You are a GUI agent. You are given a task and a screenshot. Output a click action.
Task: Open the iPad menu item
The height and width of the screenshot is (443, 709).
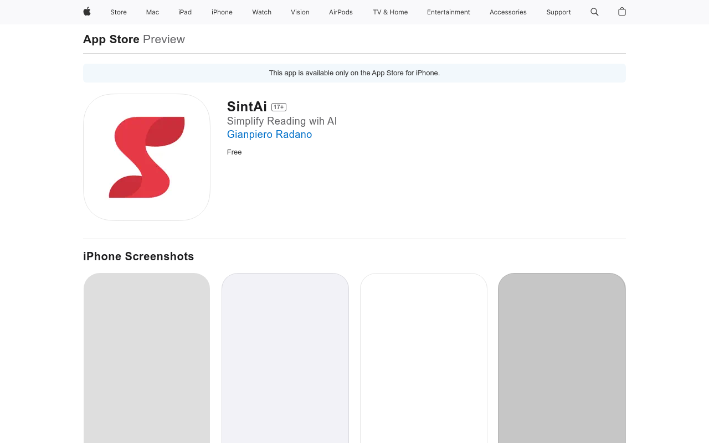[x=185, y=12]
